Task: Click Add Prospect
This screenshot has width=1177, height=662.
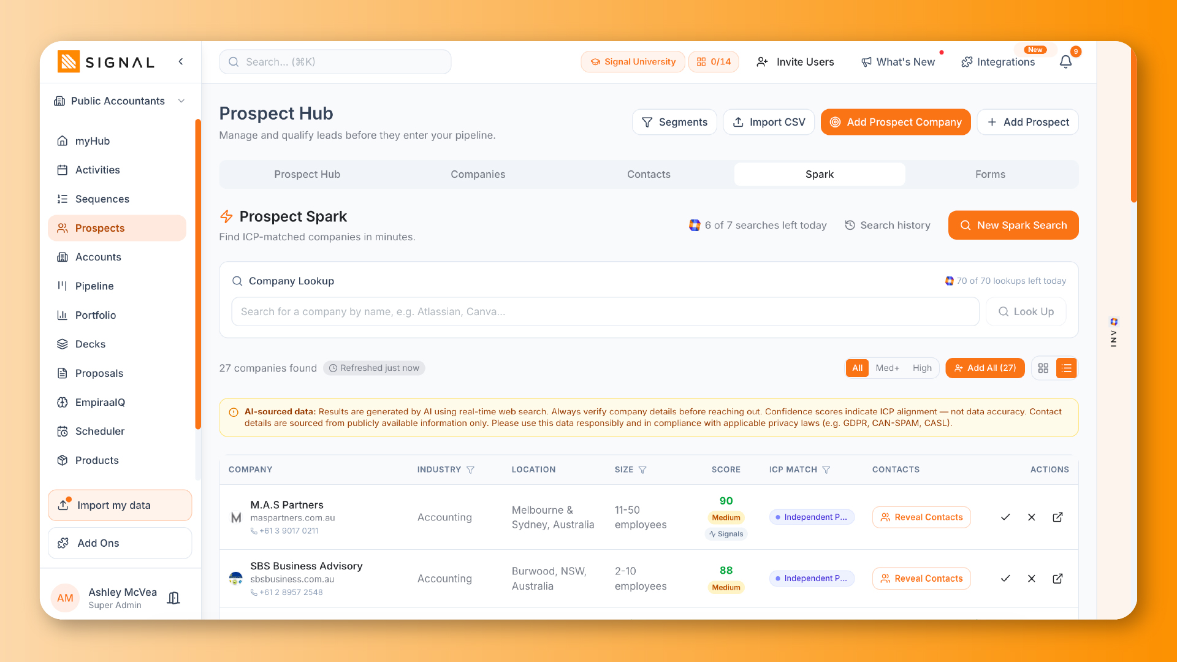Action: 1028,122
